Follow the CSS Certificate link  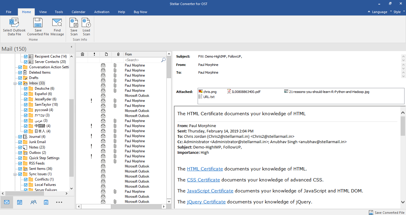(x=203, y=180)
